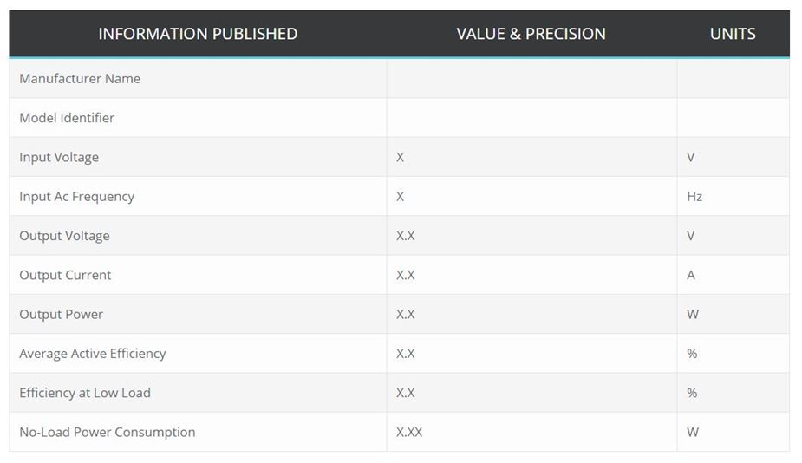Select the W unit for Output Power

693,315
